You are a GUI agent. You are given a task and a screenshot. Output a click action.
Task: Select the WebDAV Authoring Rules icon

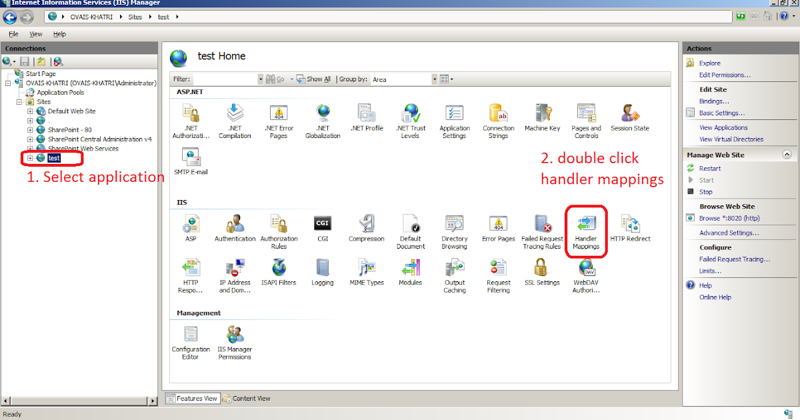586,275
